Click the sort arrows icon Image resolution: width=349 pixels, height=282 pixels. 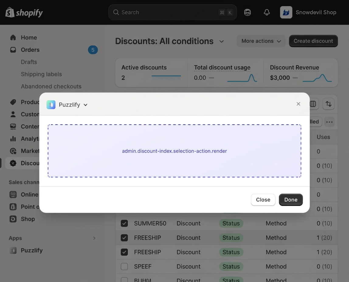coord(329,104)
